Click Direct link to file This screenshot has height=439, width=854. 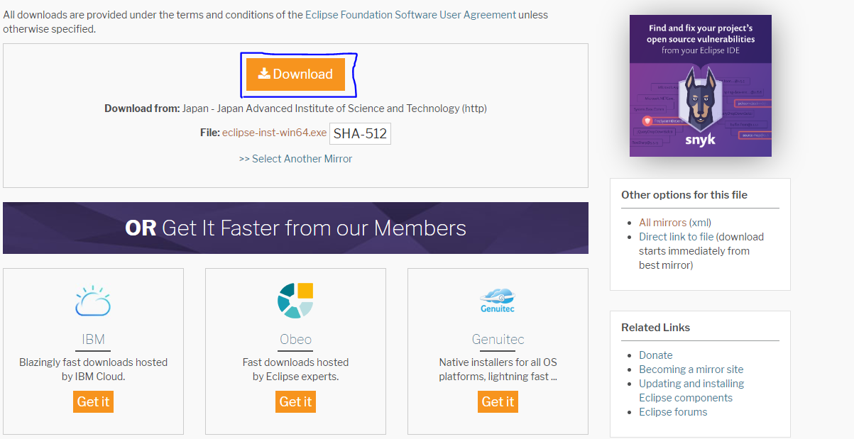[677, 237]
